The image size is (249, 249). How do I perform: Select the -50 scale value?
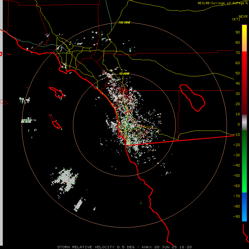pos(237,176)
